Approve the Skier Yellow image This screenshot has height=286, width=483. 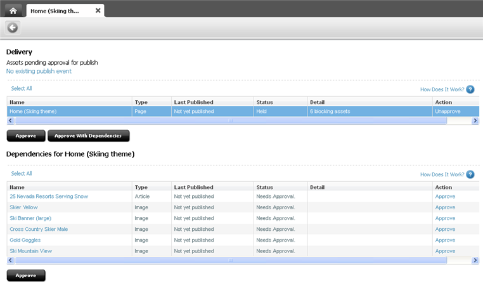[445, 207]
